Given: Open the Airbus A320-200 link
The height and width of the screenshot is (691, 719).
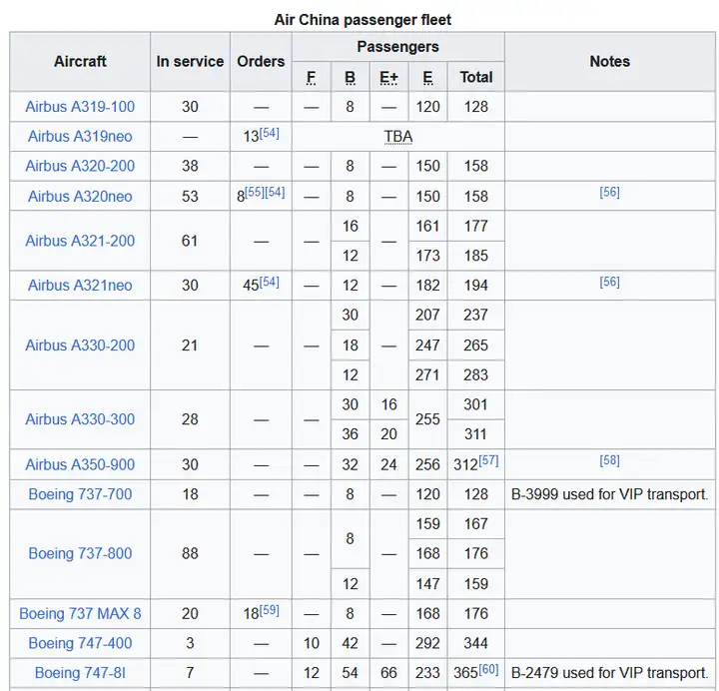Looking at the screenshot, I should [x=80, y=166].
